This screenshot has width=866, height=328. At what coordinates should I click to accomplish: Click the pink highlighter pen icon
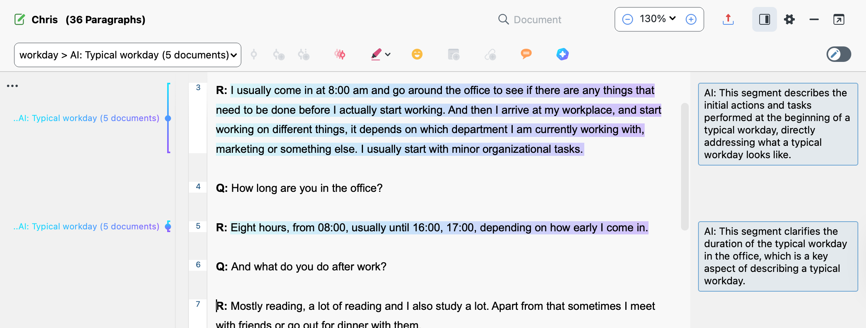coord(376,54)
